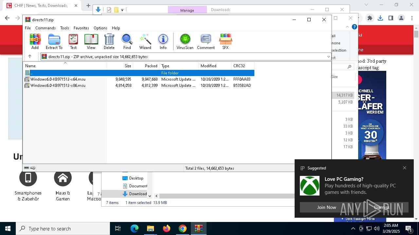This screenshot has height=235, width=419.
Task: Open Explorer help question mark icon
Action: tap(354, 27)
